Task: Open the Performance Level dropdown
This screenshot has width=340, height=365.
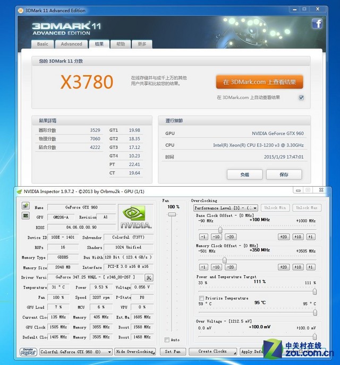Action: tap(225, 208)
